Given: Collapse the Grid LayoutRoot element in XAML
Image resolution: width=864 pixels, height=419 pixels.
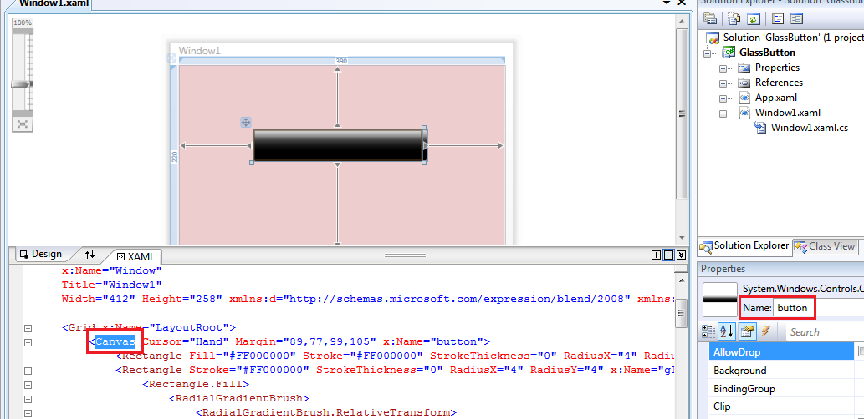Looking at the screenshot, I should coord(28,328).
